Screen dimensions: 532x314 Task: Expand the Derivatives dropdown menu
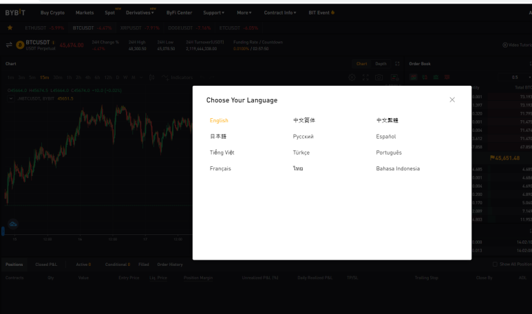[x=140, y=12]
